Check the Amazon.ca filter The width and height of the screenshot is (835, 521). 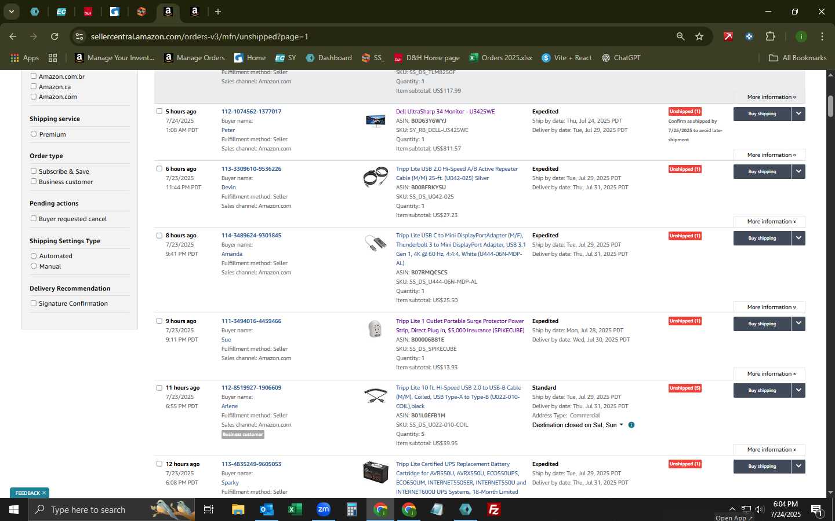34,86
